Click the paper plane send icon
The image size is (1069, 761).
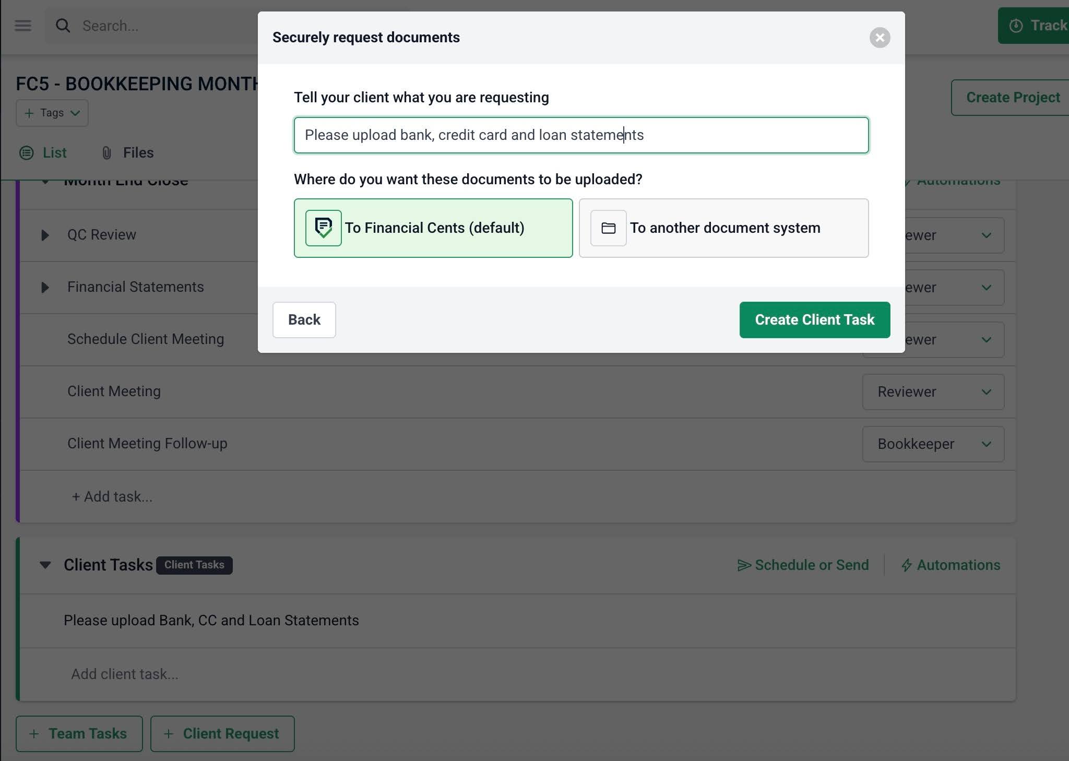coord(744,565)
